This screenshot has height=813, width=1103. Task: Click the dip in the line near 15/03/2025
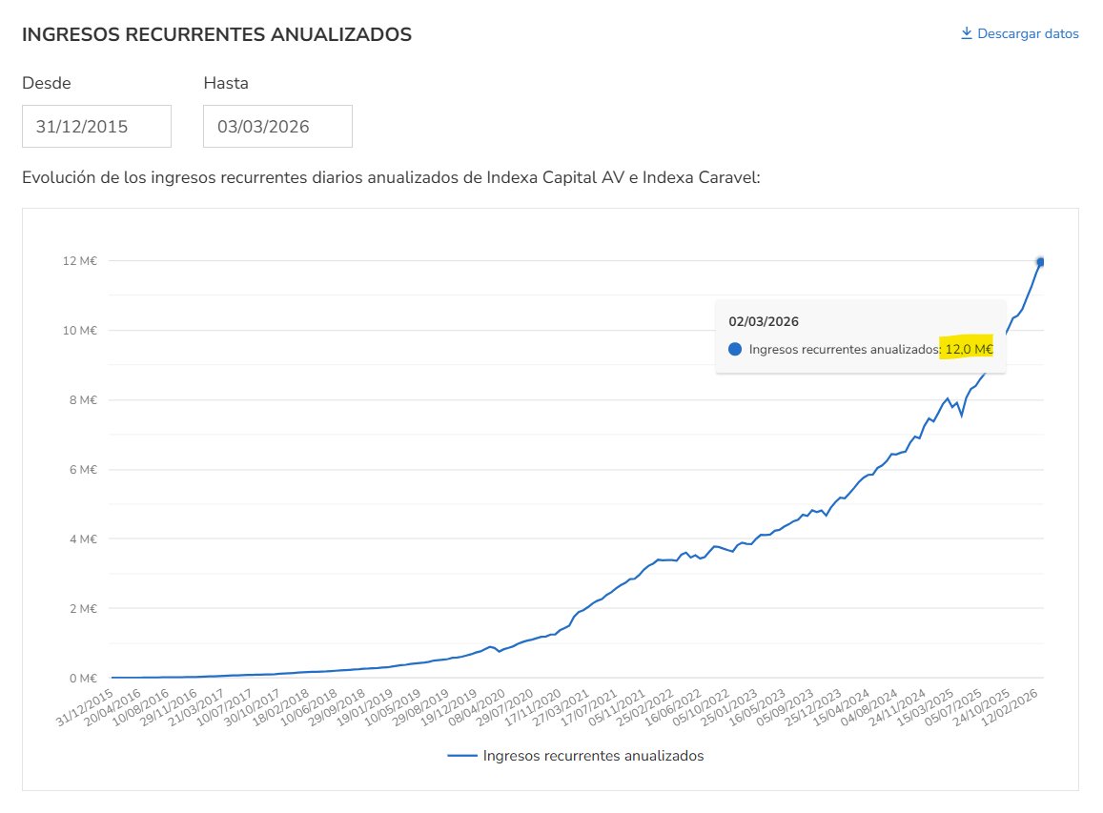click(x=962, y=416)
